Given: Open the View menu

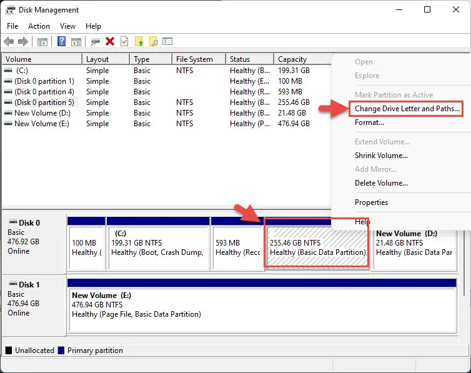Looking at the screenshot, I should pyautogui.click(x=67, y=26).
